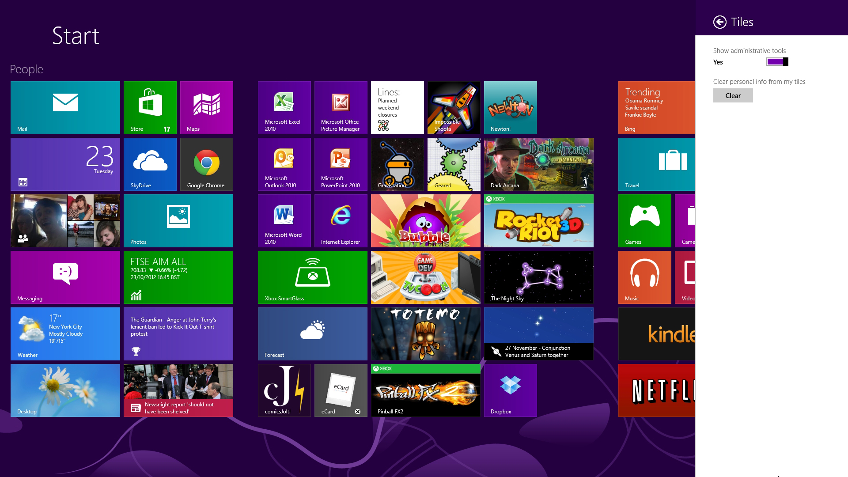Open the FTSE AIM ALL finance tile
848x477 pixels.
coord(178,277)
